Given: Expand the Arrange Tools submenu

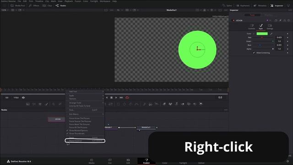Looking at the screenshot, I should pos(85,103).
